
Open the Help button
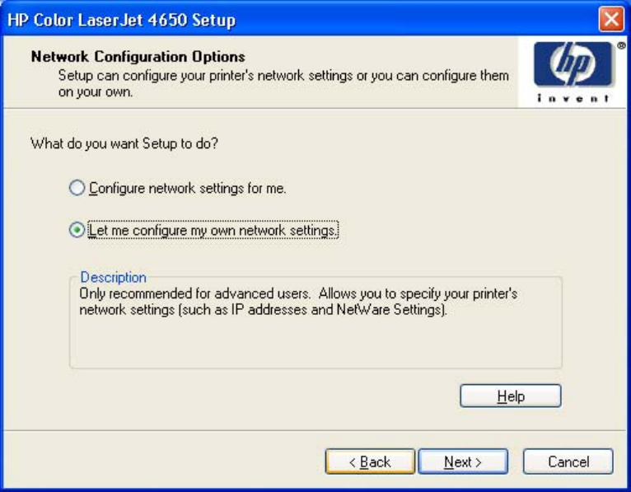tap(510, 396)
